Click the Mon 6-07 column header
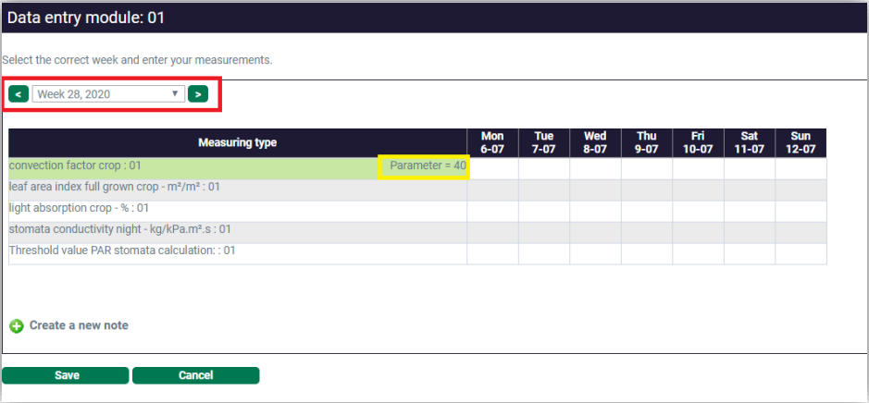Image resolution: width=869 pixels, height=403 pixels. point(492,142)
